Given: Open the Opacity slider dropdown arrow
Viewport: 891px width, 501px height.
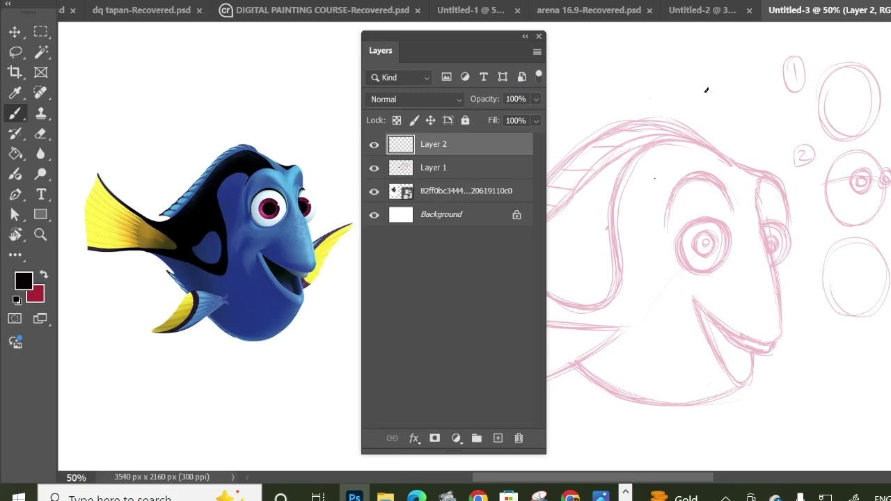Looking at the screenshot, I should pyautogui.click(x=536, y=100).
